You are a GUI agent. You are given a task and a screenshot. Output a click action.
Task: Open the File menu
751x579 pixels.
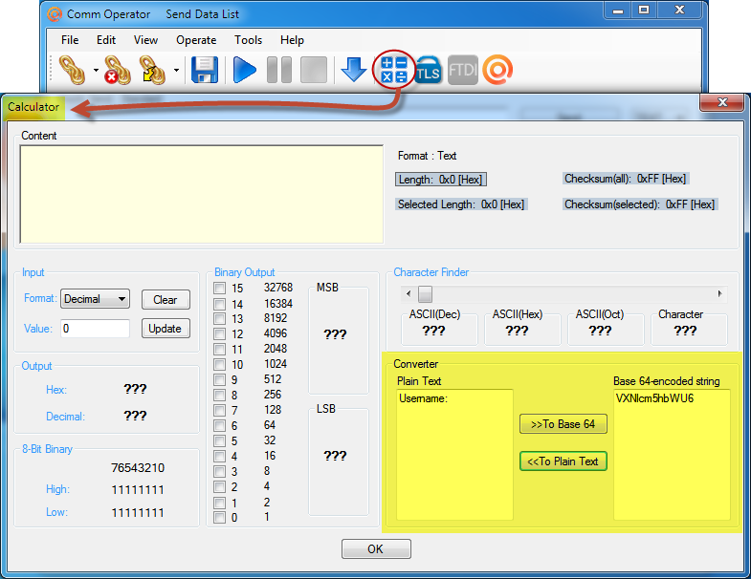coord(70,40)
